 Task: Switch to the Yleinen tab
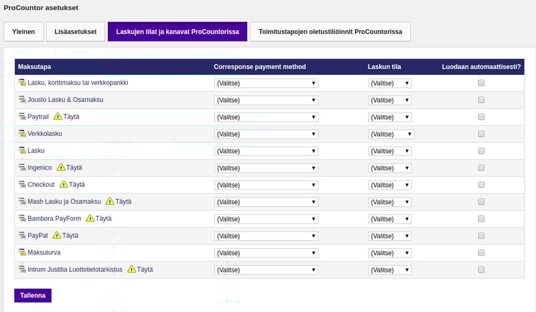(x=23, y=31)
